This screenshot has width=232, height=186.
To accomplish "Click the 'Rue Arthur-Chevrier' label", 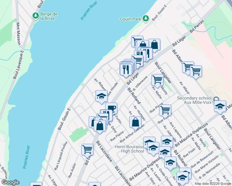I will click(132, 133).
